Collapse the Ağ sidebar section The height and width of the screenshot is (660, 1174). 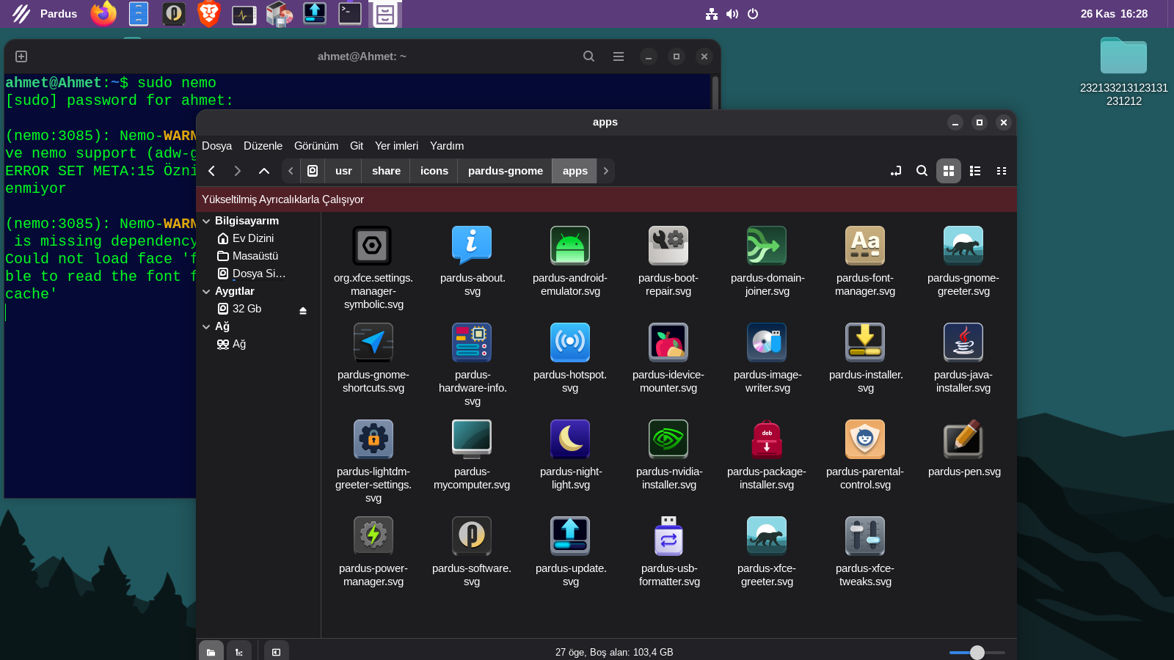pos(206,326)
